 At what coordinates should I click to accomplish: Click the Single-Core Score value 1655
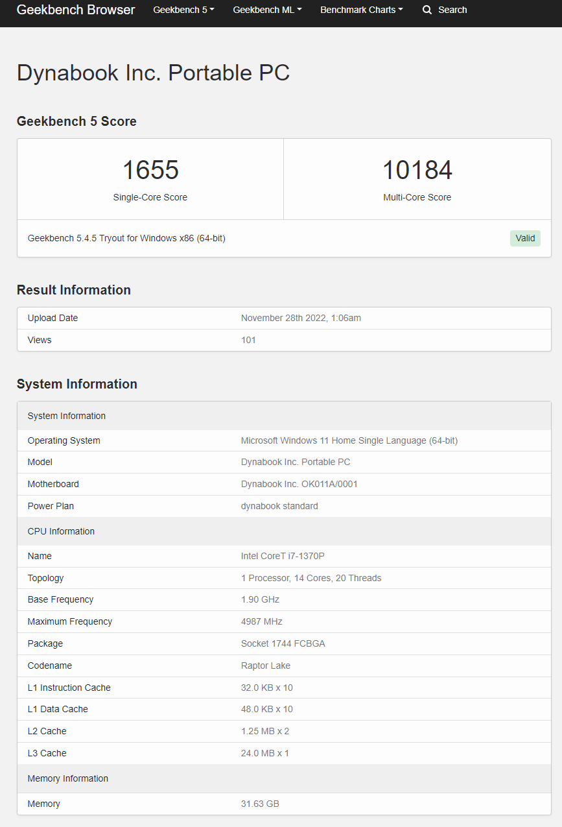(150, 169)
